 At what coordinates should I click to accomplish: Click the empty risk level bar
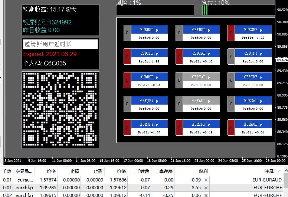pos(155,10)
